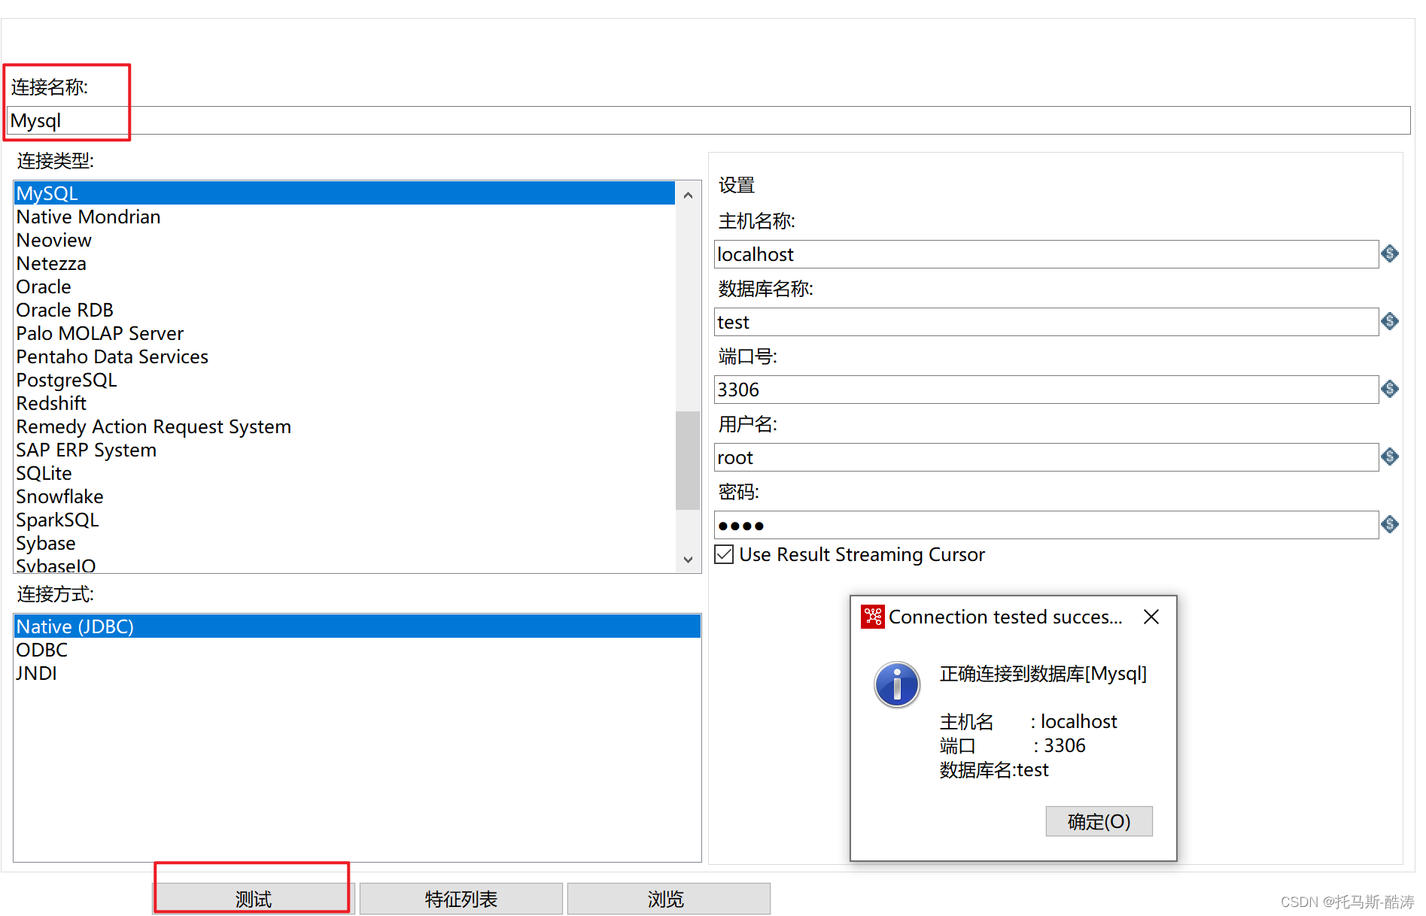Select Netezza connection type
Image resolution: width=1426 pixels, height=916 pixels.
(345, 263)
